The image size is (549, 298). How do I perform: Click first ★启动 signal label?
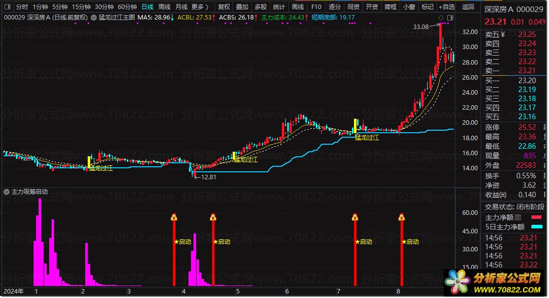point(182,242)
